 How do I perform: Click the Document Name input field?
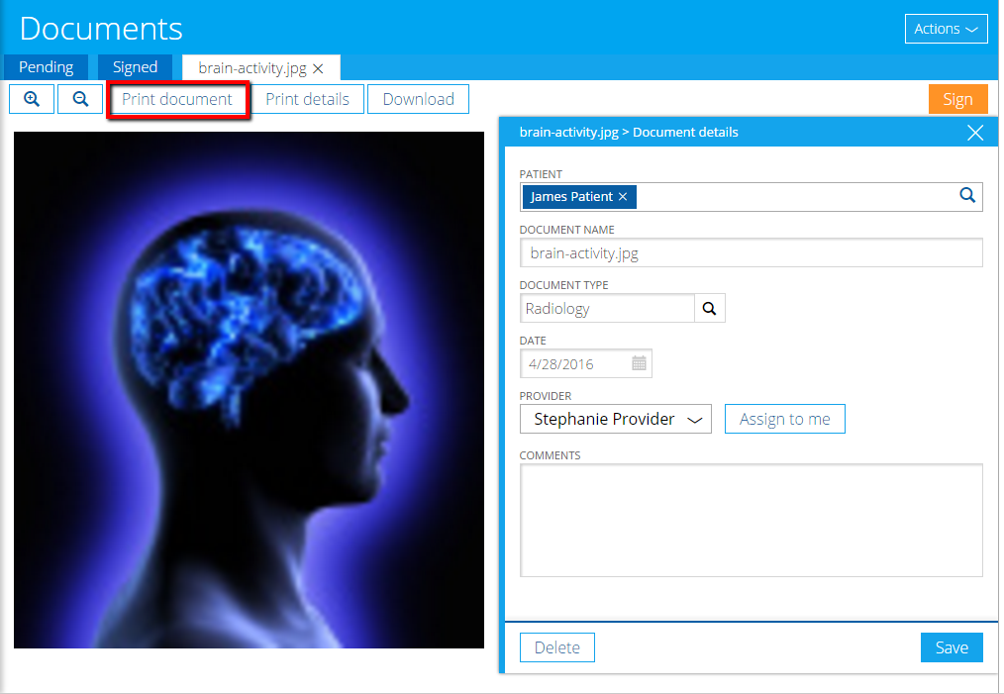point(752,252)
